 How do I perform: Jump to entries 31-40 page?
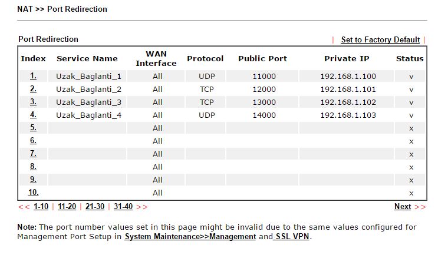[123, 207]
